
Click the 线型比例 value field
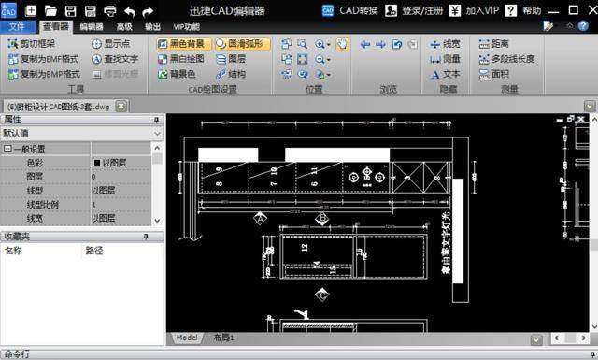click(x=121, y=205)
